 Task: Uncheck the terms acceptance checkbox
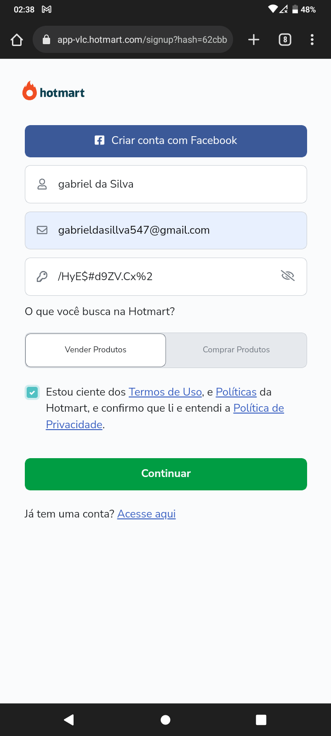(32, 392)
